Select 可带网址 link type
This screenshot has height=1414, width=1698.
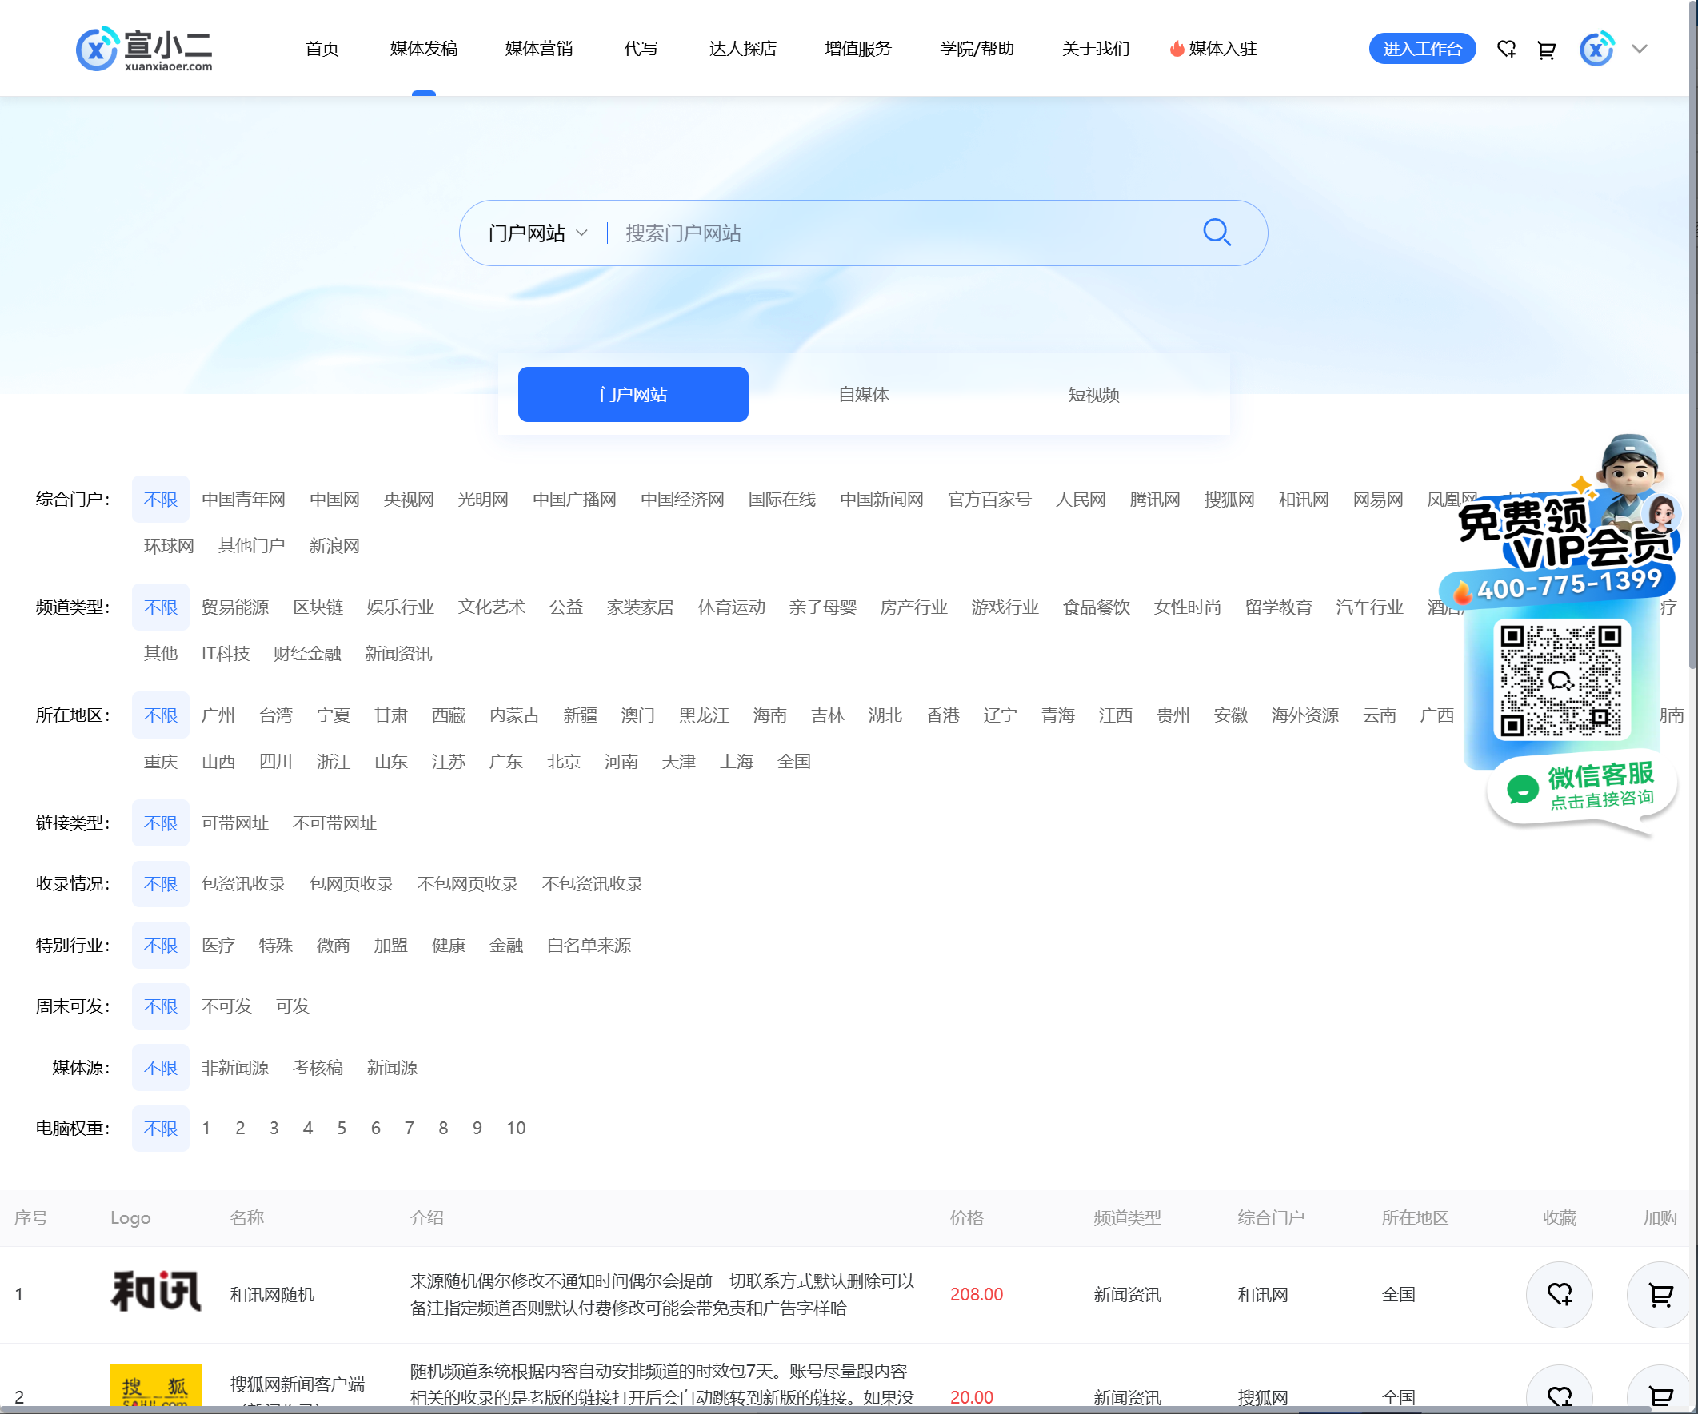point(234,823)
